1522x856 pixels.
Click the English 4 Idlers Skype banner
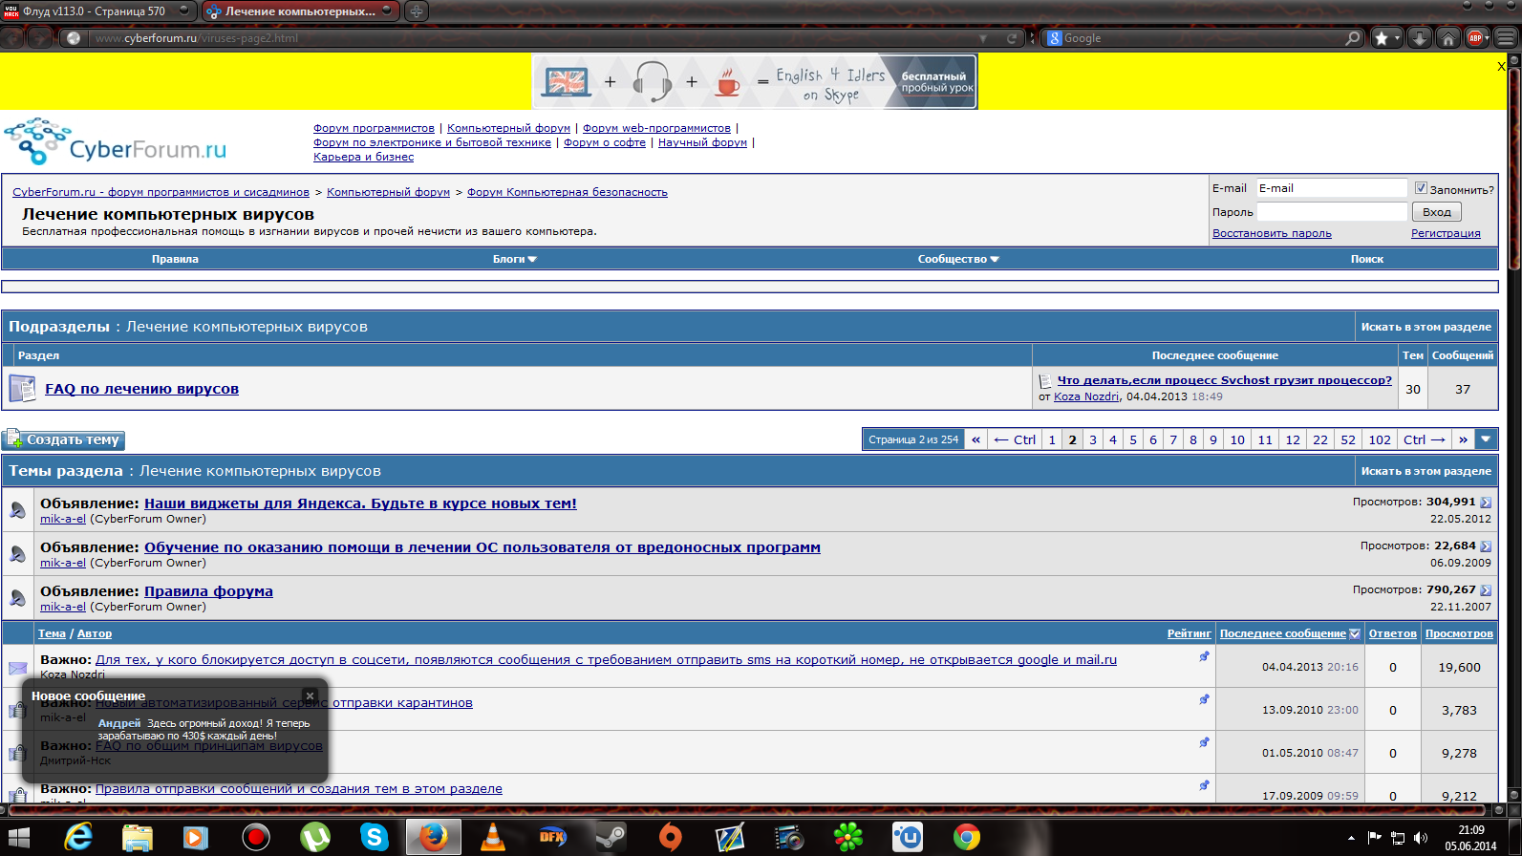point(755,81)
